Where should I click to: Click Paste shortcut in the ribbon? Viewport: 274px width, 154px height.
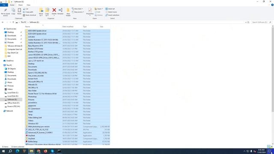click(x=30, y=15)
